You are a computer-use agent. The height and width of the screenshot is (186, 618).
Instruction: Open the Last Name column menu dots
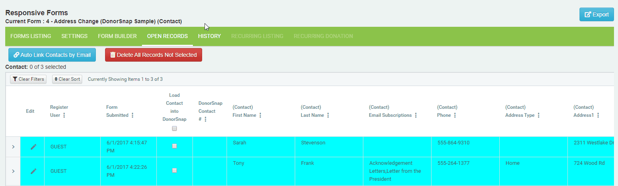tap(328, 115)
